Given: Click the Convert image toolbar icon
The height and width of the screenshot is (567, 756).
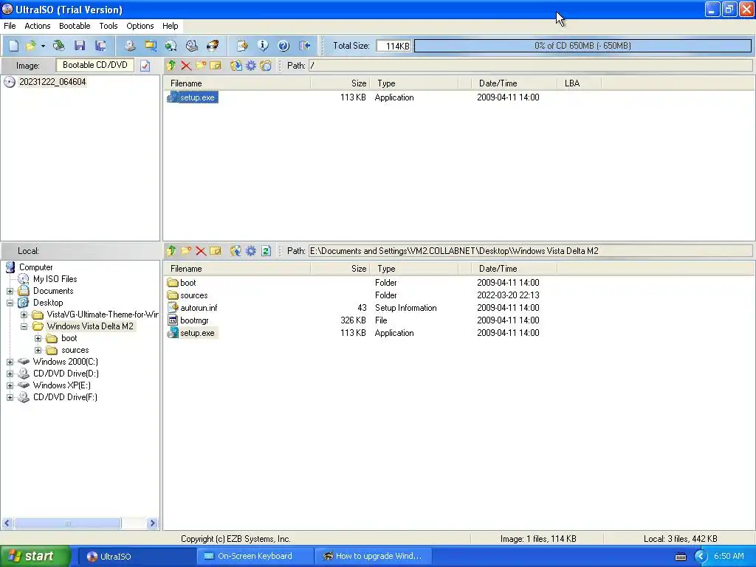Looking at the screenshot, I should pos(171,46).
